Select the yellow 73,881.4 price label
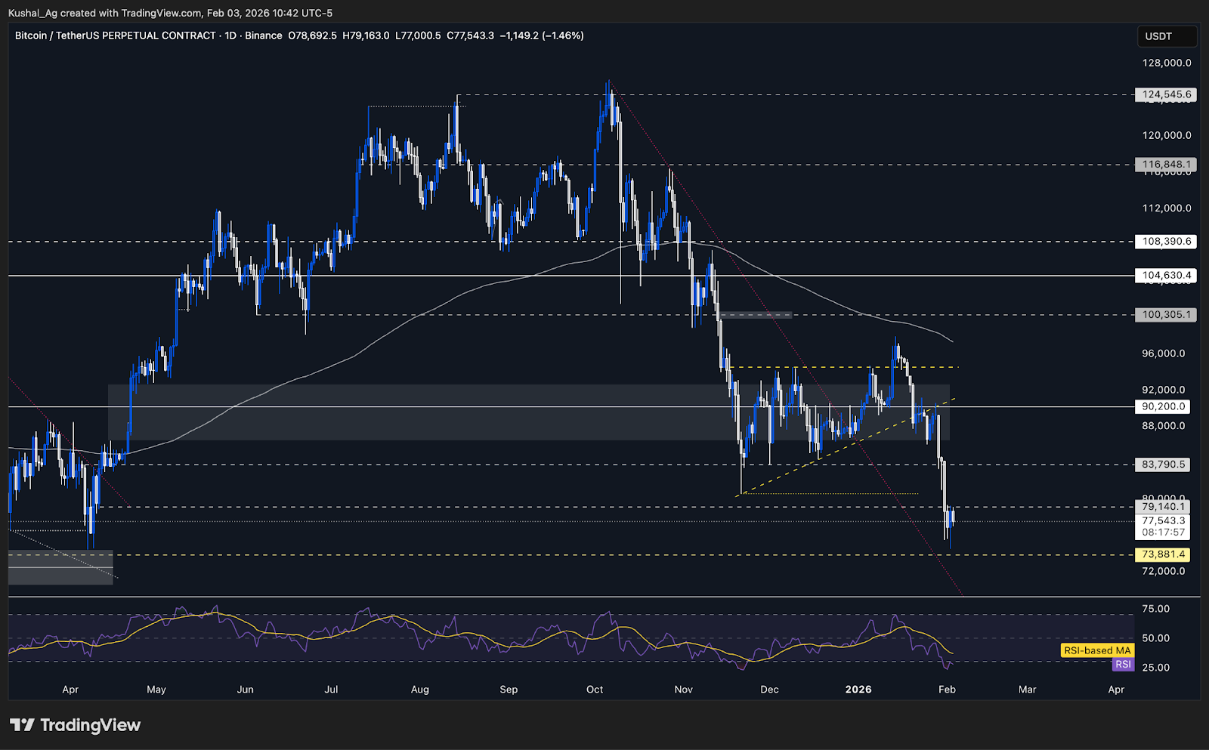 click(x=1163, y=554)
